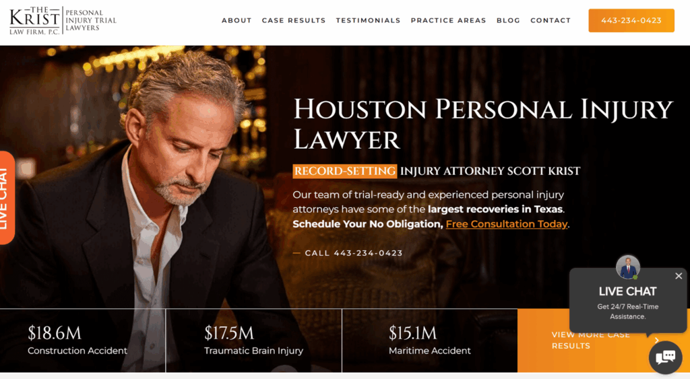Click the arrow beside View More Case Results

[656, 341]
